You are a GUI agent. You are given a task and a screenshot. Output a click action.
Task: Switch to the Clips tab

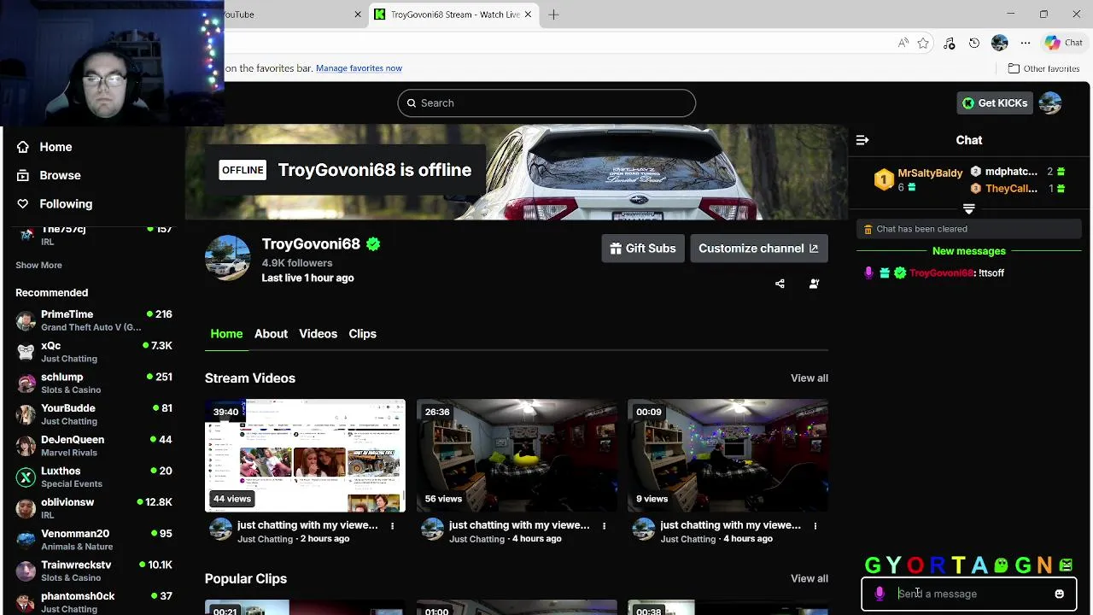(x=362, y=334)
